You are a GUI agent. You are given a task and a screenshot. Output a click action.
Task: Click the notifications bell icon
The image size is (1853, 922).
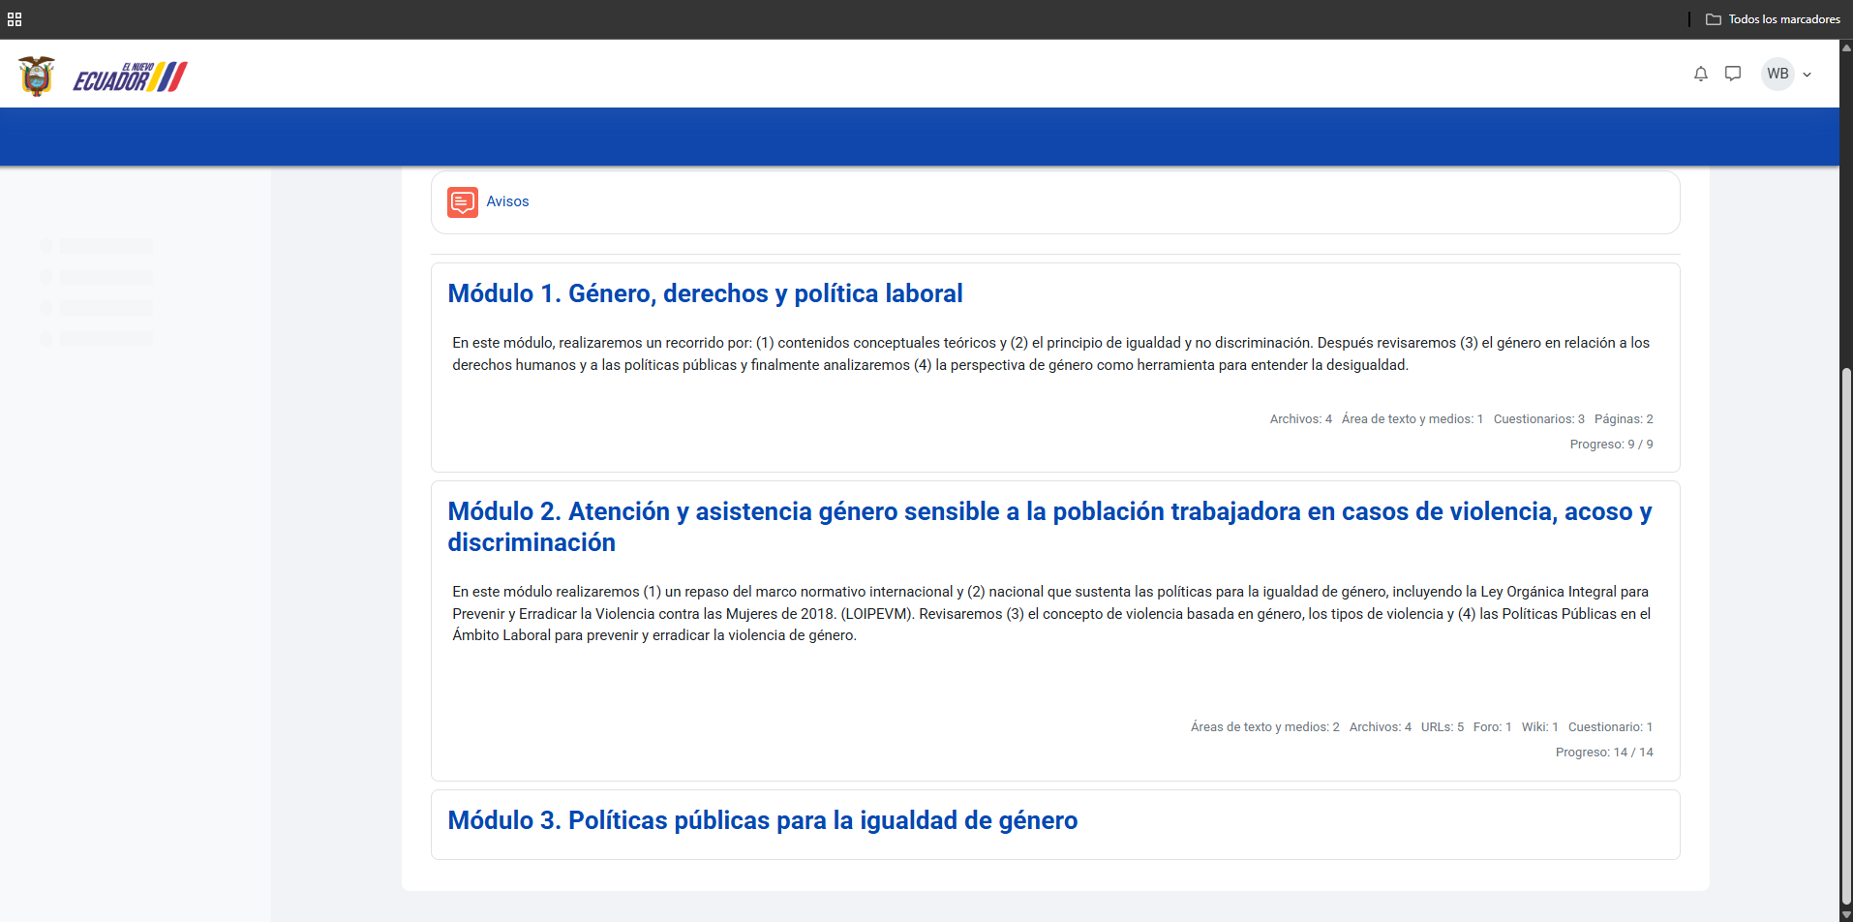(x=1700, y=74)
